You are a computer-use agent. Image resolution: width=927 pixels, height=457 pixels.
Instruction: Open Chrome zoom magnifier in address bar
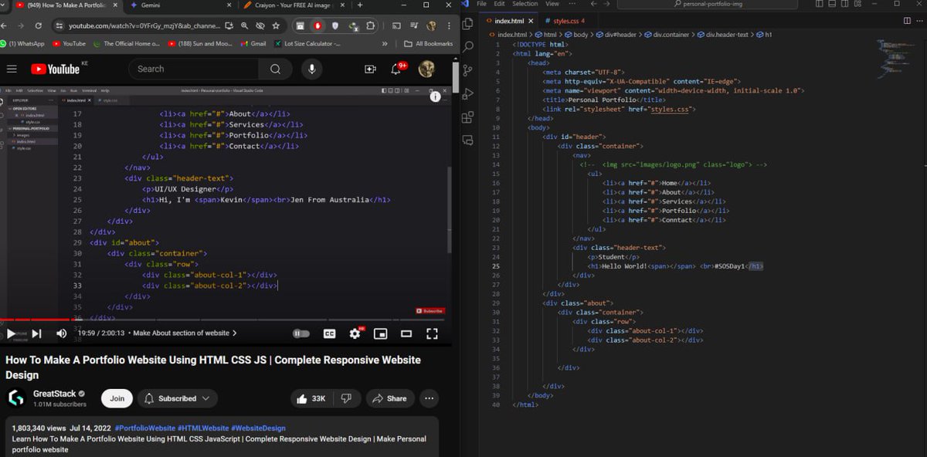click(244, 25)
